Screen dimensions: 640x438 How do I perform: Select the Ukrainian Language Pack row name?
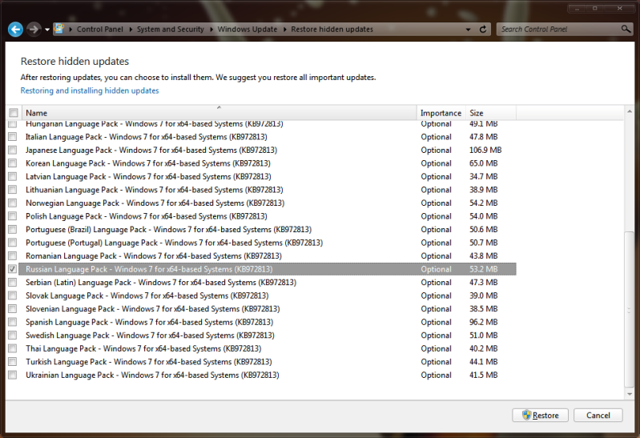point(152,375)
